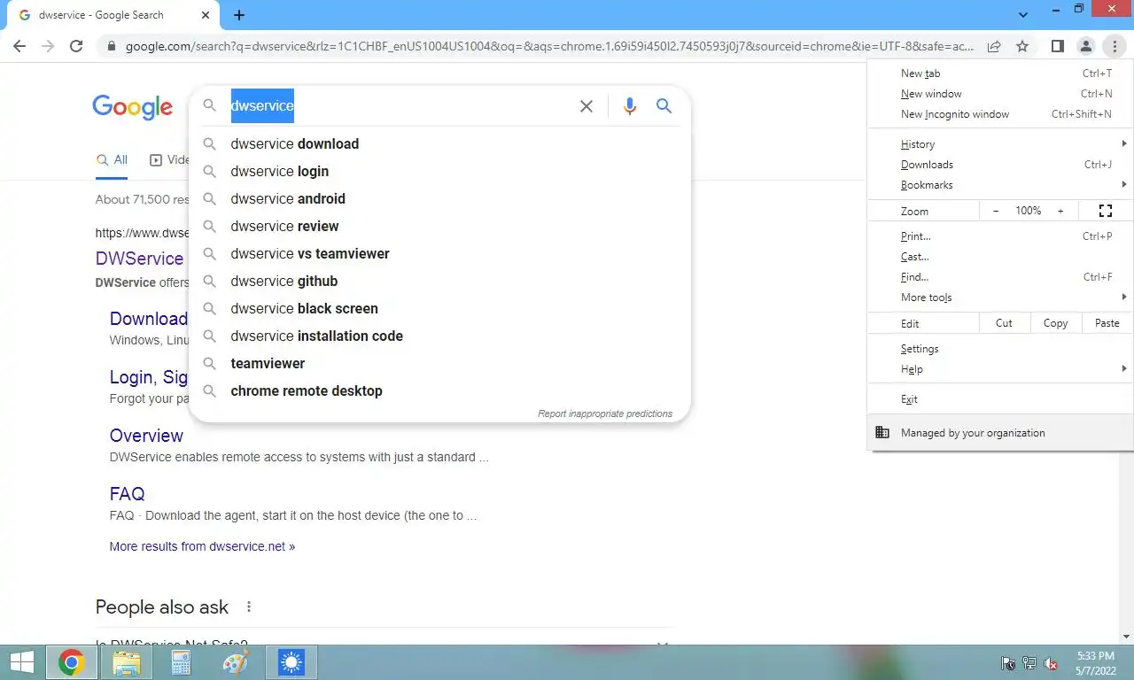
Task: Click the fullscreen zoom icon in menu
Action: (x=1106, y=211)
